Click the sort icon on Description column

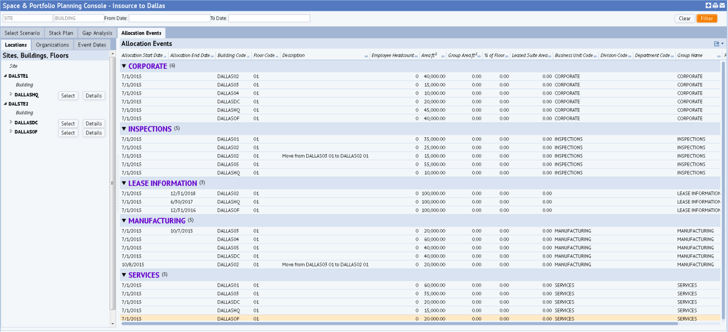pyautogui.click(x=366, y=56)
